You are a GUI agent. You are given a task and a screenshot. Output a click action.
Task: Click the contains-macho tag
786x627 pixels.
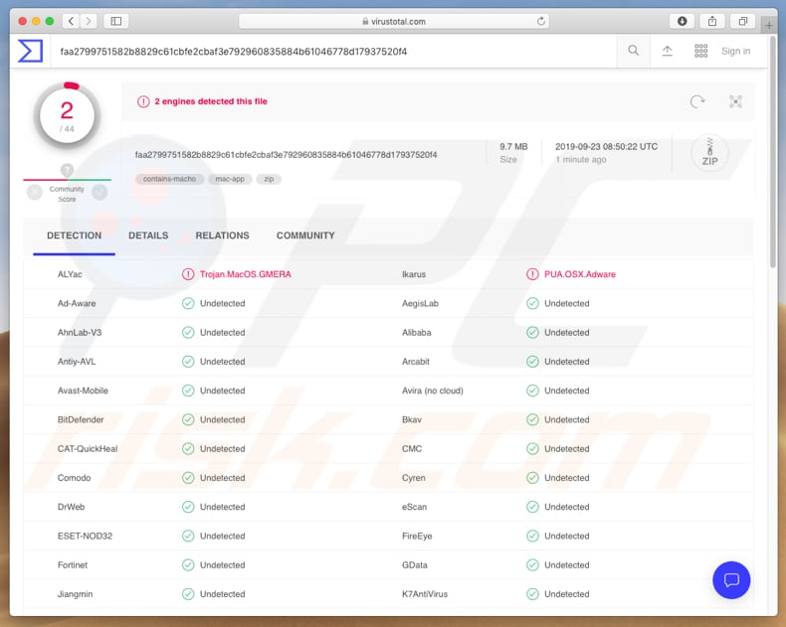pos(169,179)
